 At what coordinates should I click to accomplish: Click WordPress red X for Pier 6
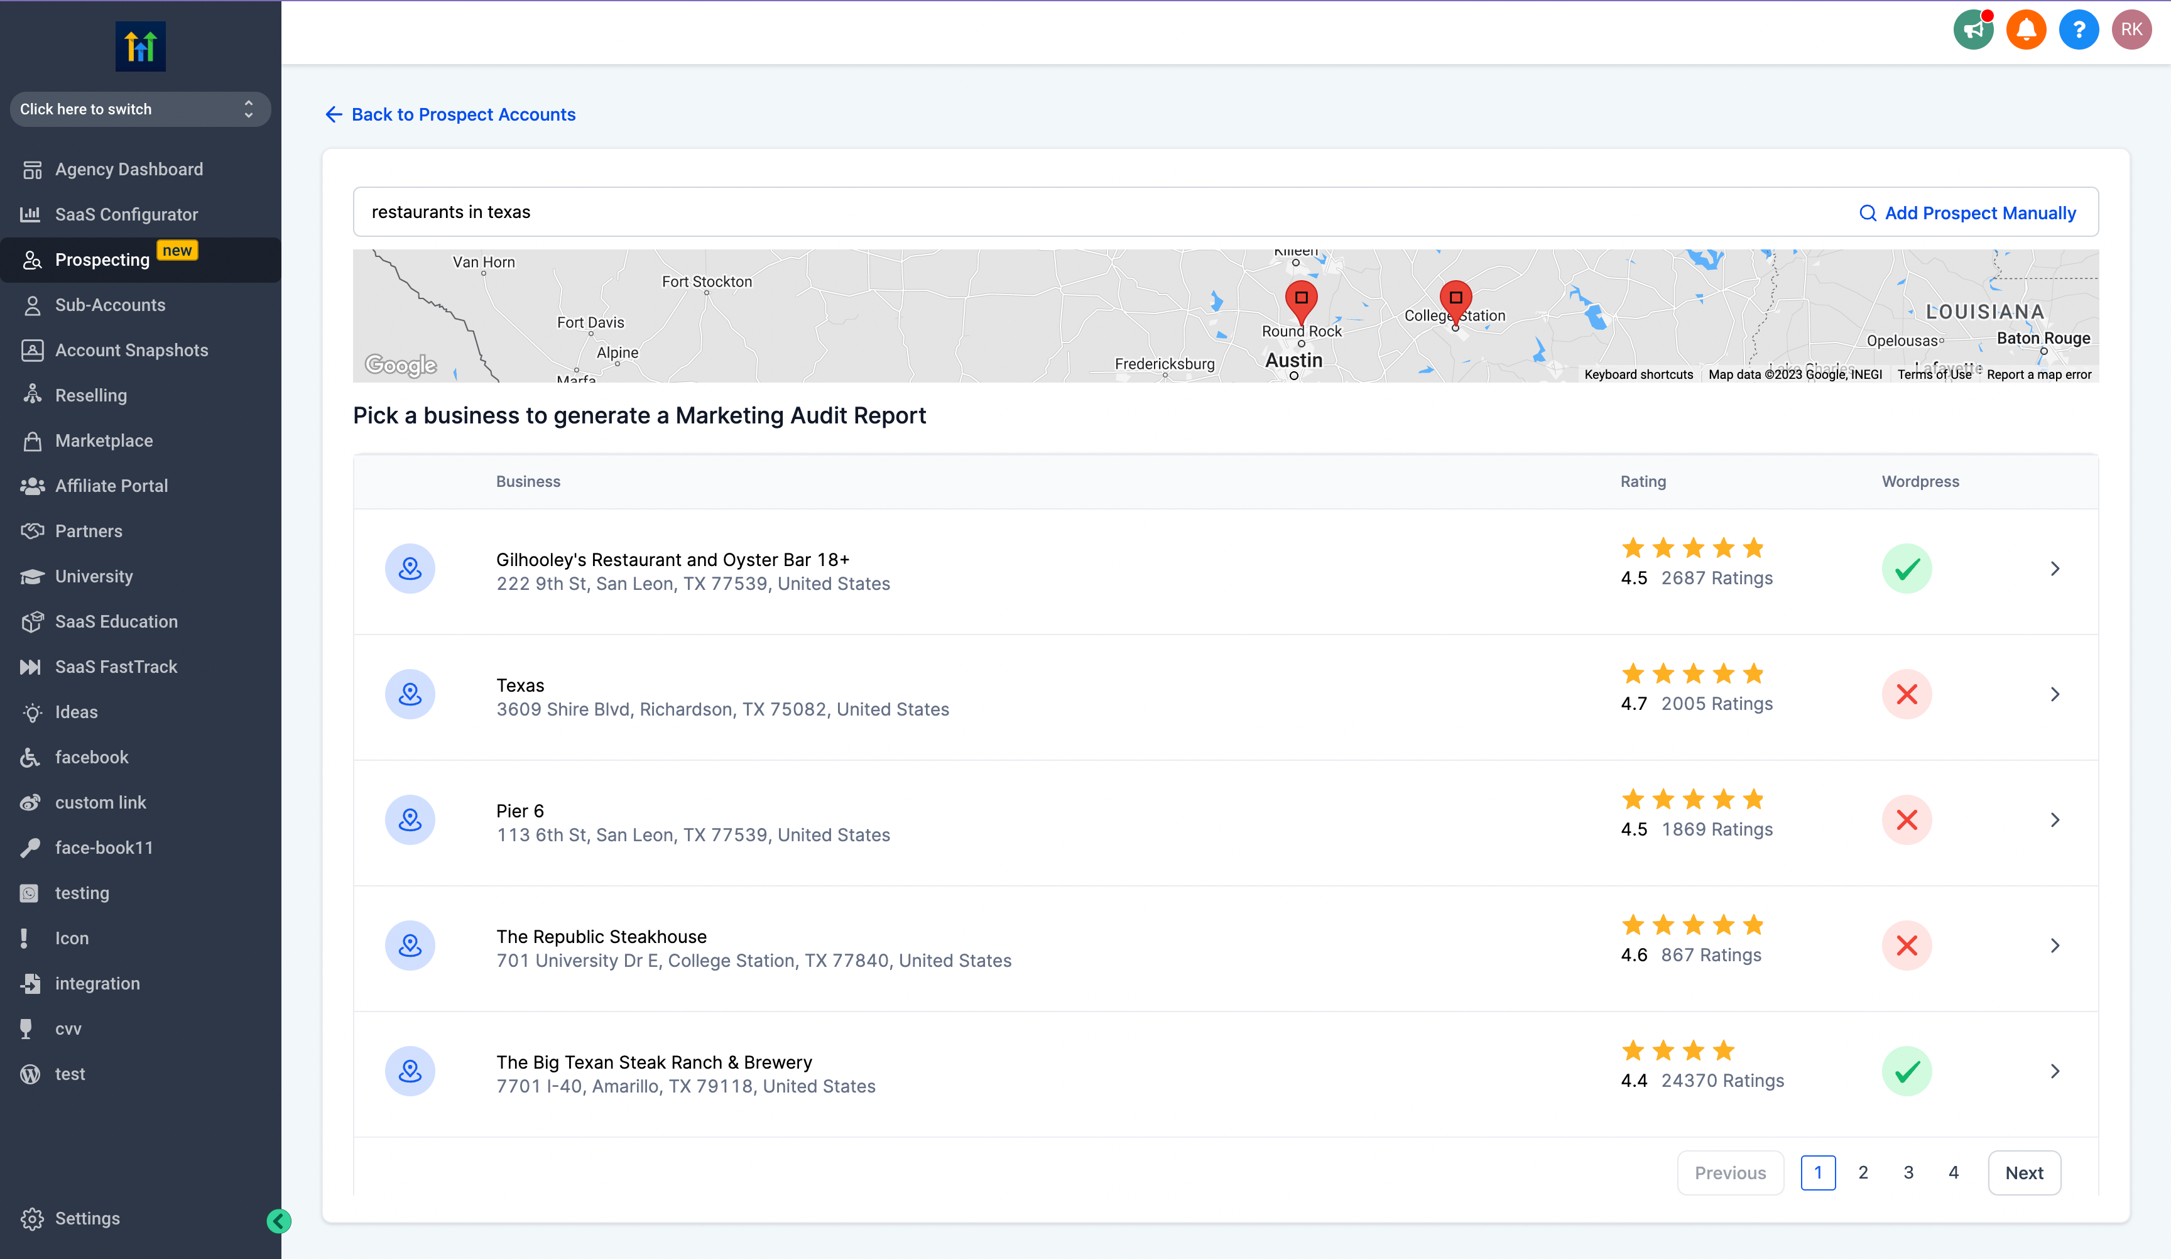pos(1907,819)
